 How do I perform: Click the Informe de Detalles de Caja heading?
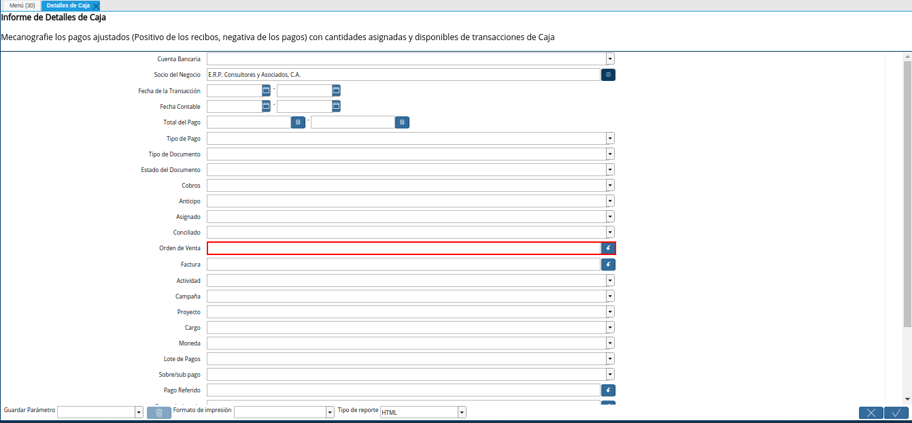(53, 18)
